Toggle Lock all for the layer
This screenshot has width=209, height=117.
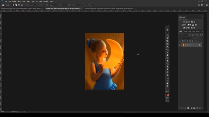click(192, 41)
